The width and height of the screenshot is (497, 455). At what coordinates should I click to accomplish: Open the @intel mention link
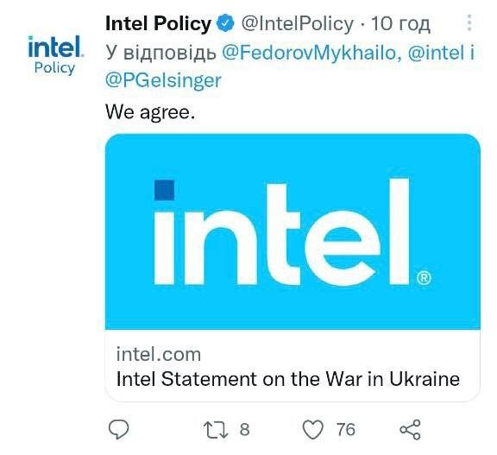pos(436,53)
